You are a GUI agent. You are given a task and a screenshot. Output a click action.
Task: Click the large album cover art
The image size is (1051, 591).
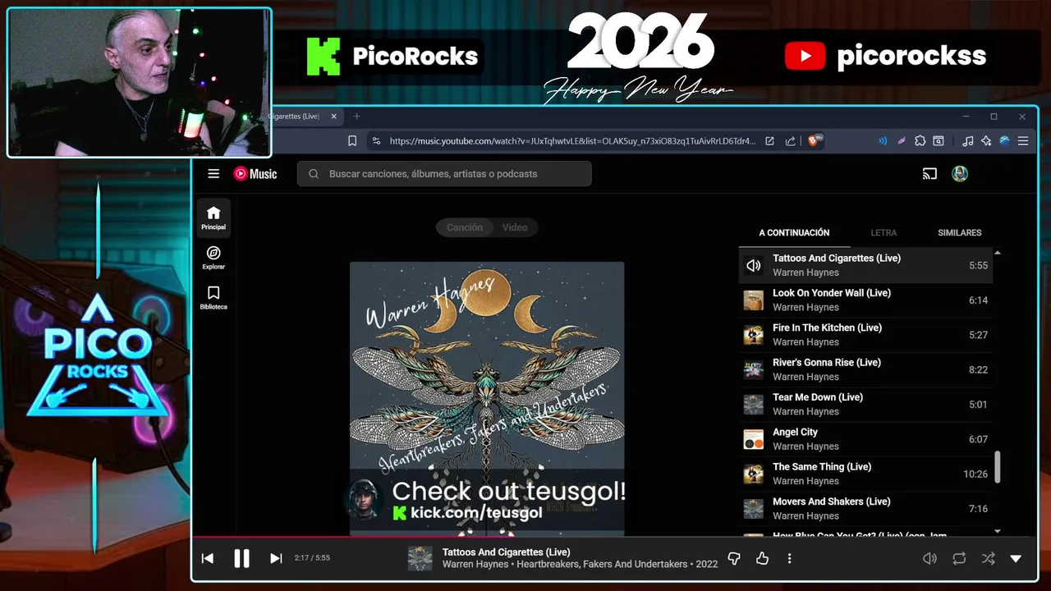pyautogui.click(x=487, y=398)
